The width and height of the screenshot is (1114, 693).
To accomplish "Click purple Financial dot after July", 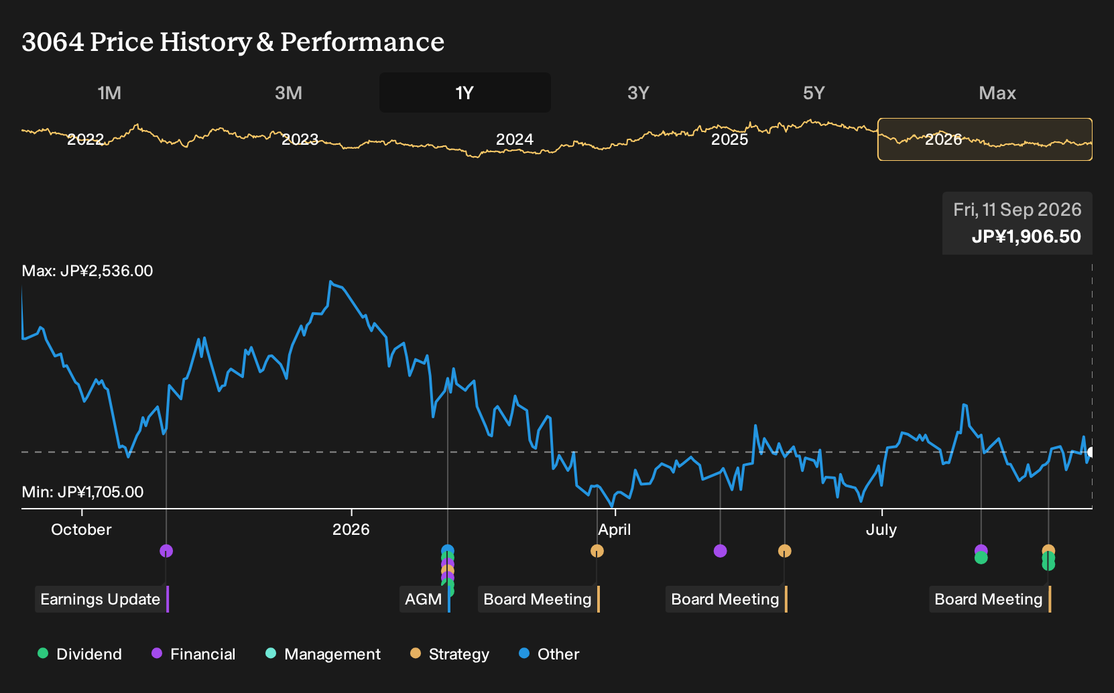I will [x=981, y=550].
